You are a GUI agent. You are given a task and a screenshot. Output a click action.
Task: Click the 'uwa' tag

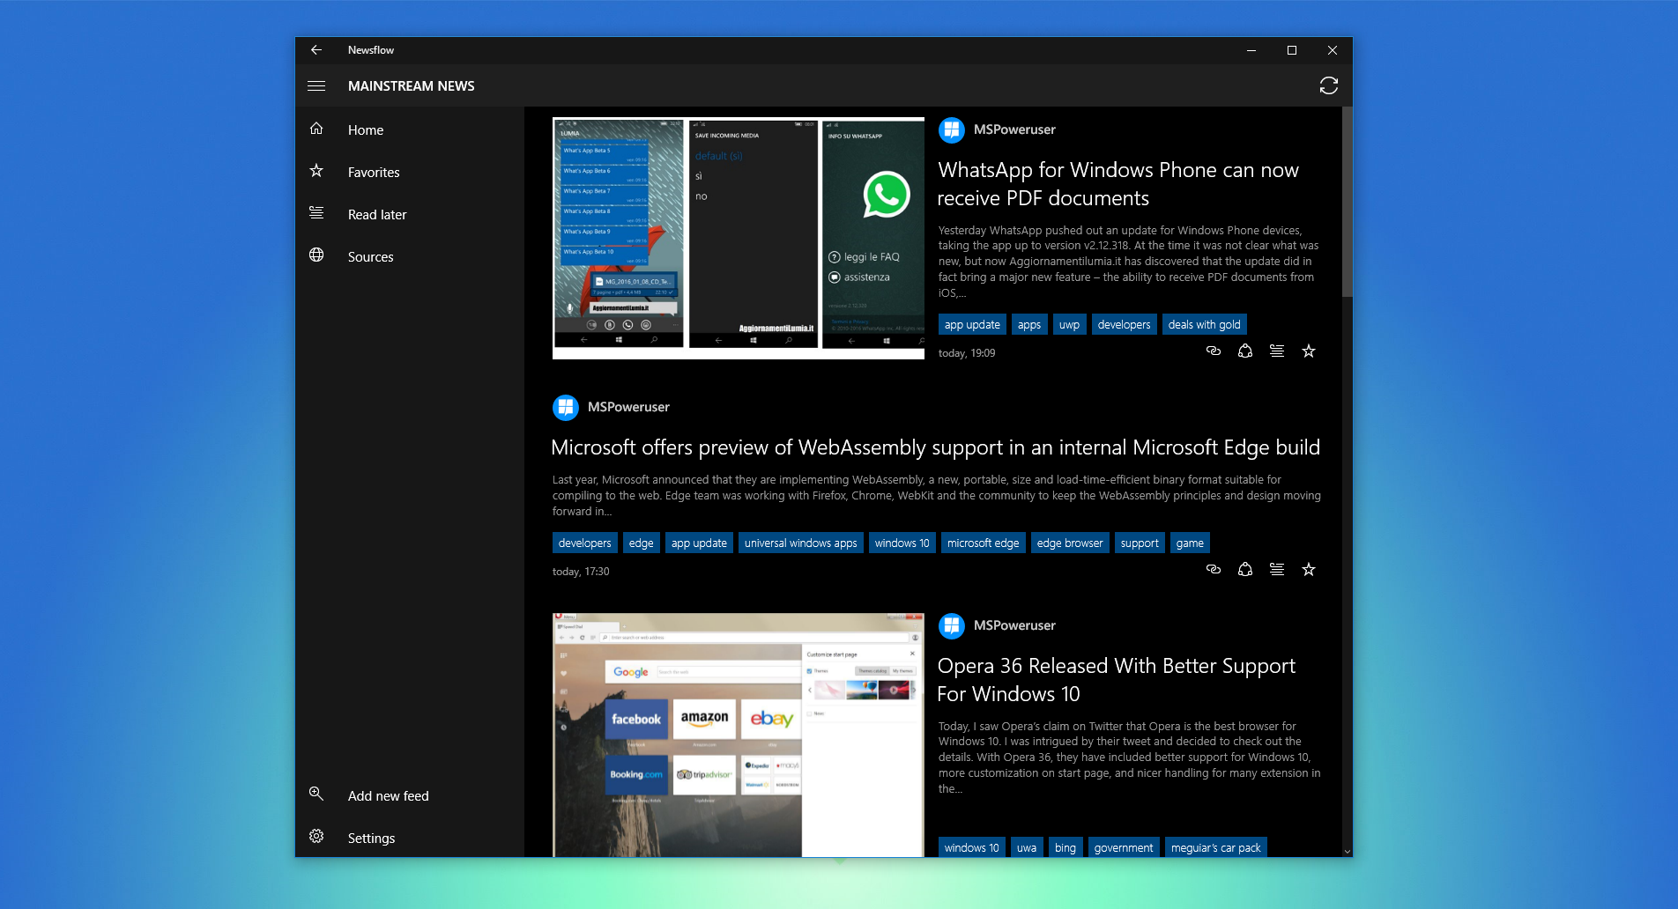[x=1027, y=847]
